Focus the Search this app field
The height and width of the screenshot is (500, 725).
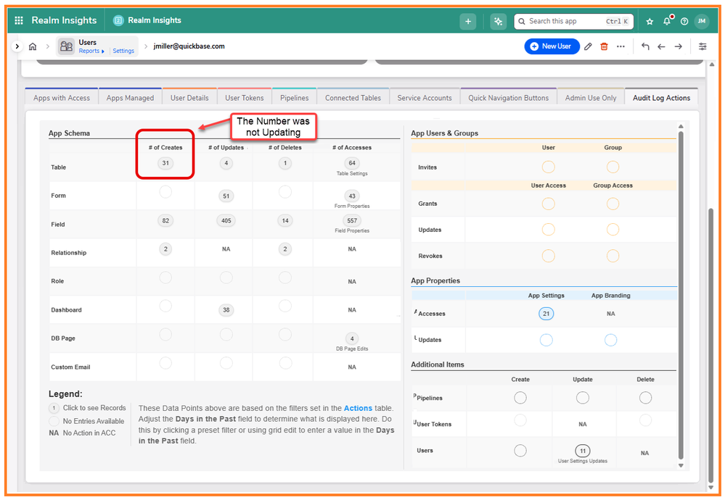(573, 21)
